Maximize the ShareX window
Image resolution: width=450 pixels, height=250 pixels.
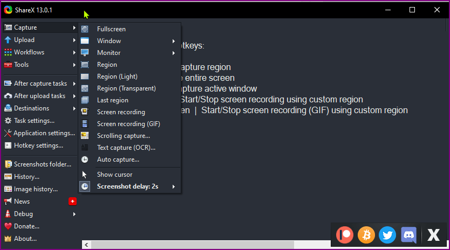pos(412,10)
